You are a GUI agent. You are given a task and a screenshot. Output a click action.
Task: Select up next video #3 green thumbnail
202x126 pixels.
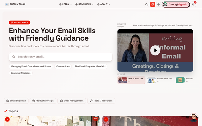[180, 80]
